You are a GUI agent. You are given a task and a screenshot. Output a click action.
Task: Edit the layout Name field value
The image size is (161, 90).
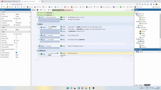23,14
